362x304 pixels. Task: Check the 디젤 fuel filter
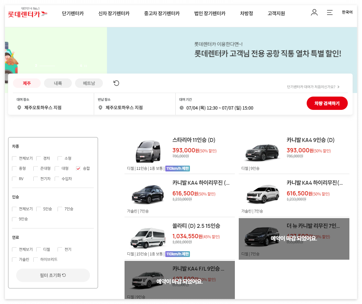click(x=38, y=250)
